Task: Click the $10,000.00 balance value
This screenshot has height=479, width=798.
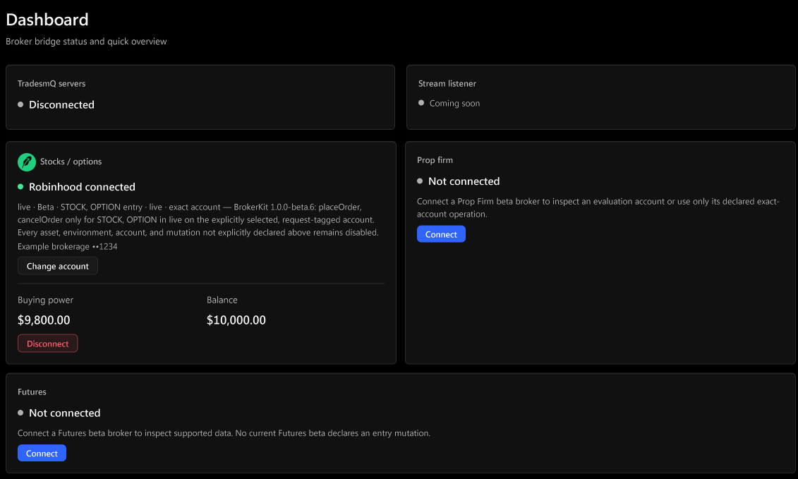Action: point(236,320)
